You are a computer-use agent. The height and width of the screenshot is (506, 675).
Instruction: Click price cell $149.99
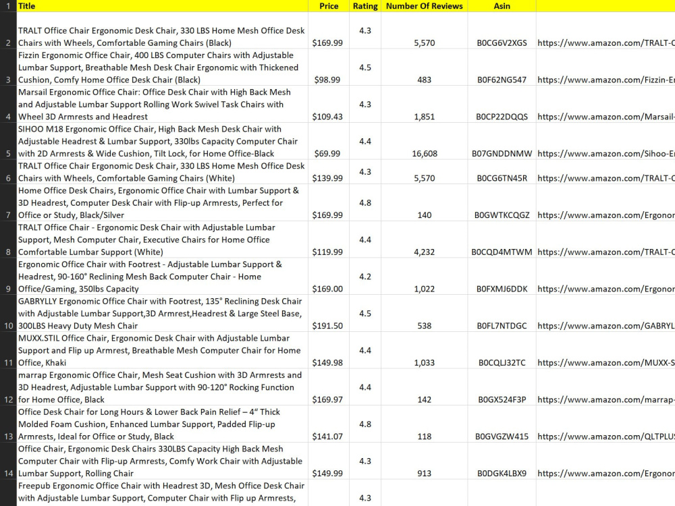[329, 461]
